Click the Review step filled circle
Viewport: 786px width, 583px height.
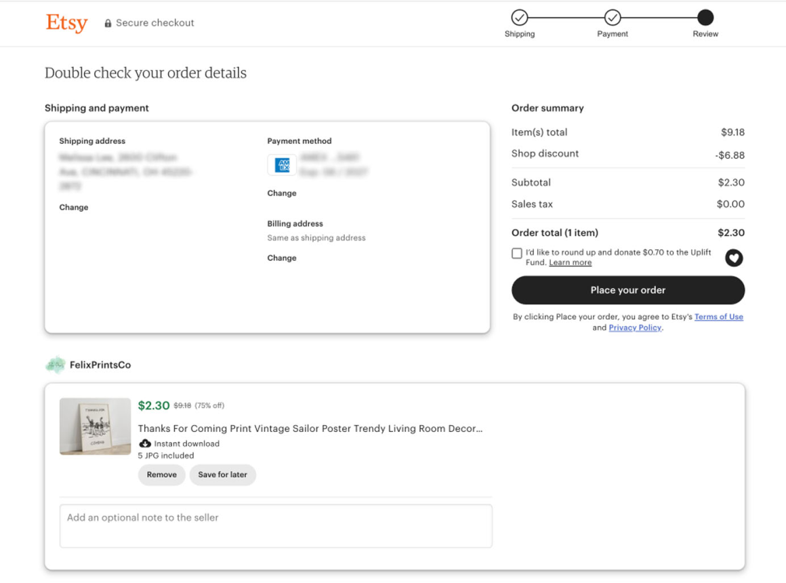coord(705,18)
